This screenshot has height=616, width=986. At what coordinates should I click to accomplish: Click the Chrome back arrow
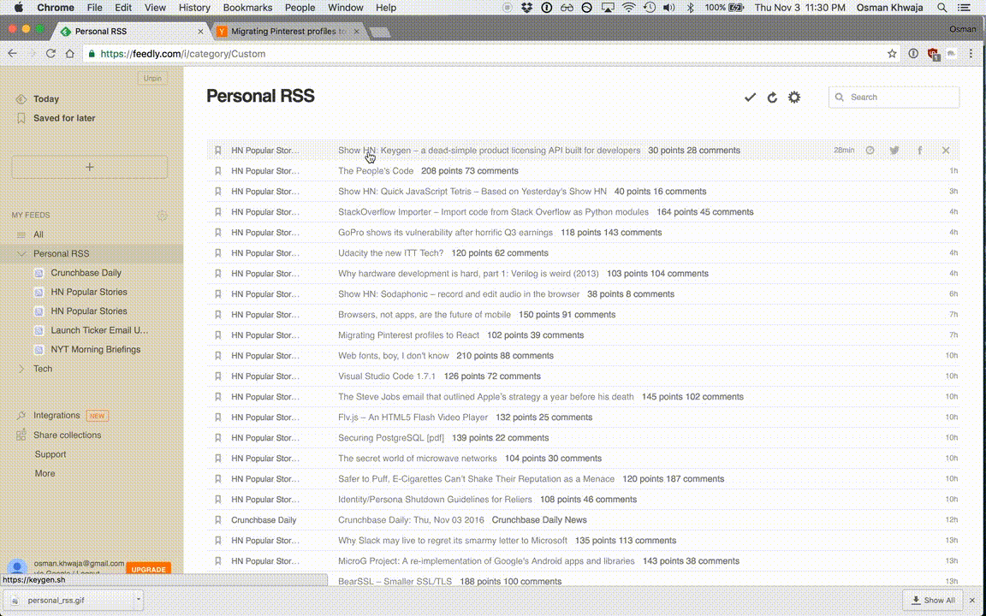pos(12,54)
